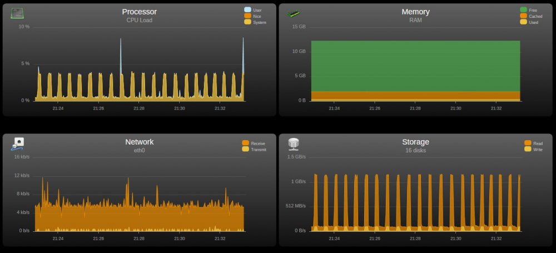Viewport: 556px width, 253px height.
Task: Click the green Free area in Memory chart
Action: (415, 66)
